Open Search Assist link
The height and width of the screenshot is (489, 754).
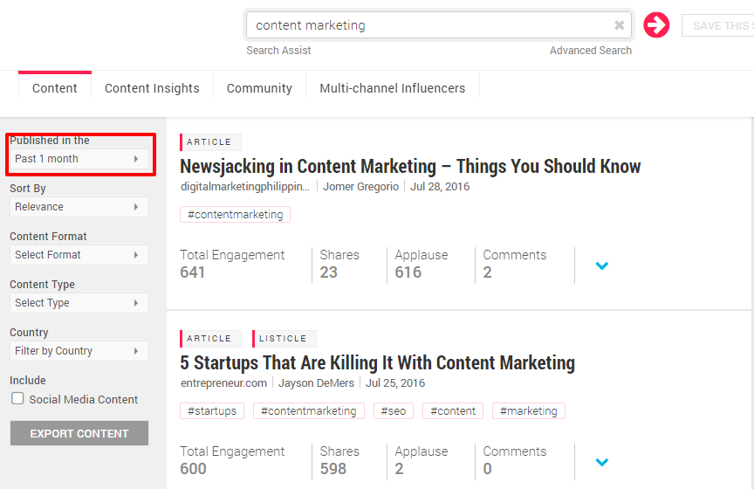(278, 51)
